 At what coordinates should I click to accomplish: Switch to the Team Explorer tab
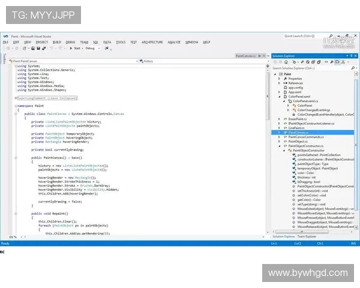(x=307, y=236)
